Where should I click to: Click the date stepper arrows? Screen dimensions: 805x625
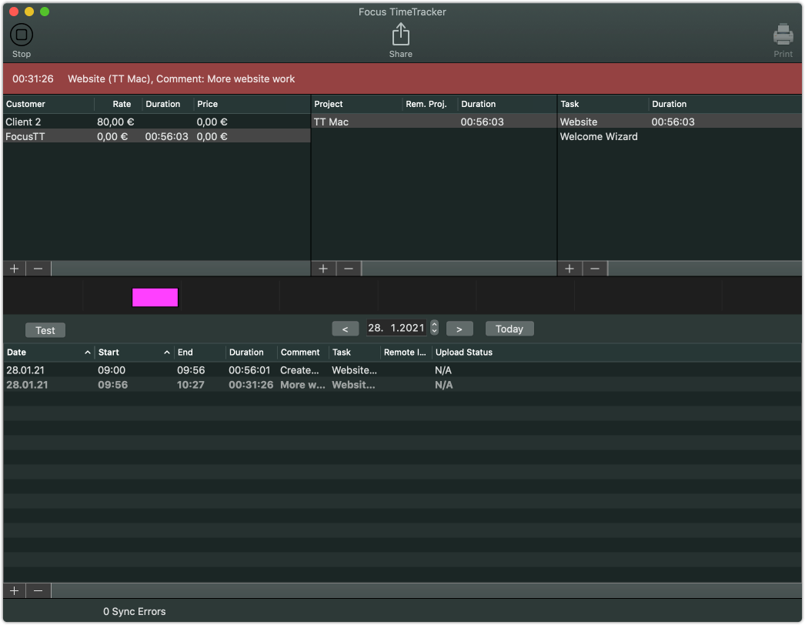coord(434,328)
